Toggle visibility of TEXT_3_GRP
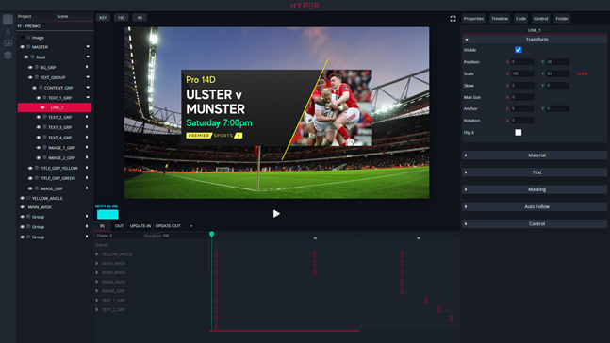Screen dimensions: 610x343 [x=38, y=127]
